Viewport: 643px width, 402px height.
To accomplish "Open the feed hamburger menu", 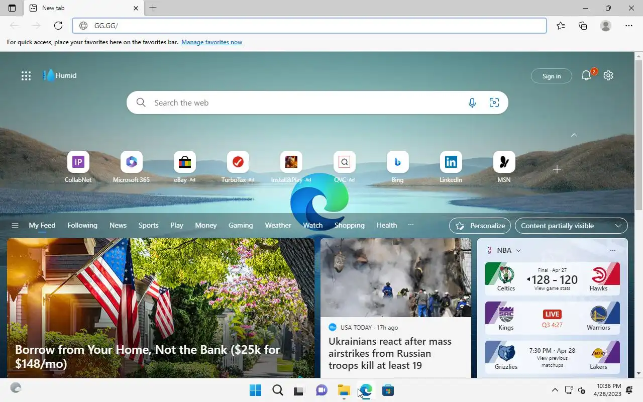I will 15,226.
